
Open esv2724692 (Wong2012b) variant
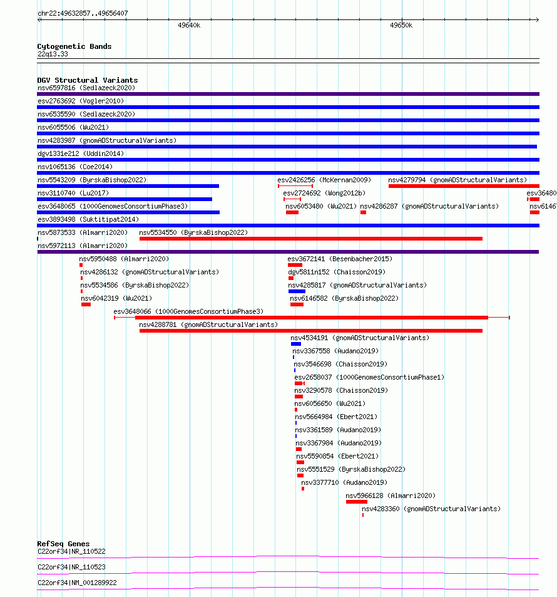pyautogui.click(x=324, y=193)
